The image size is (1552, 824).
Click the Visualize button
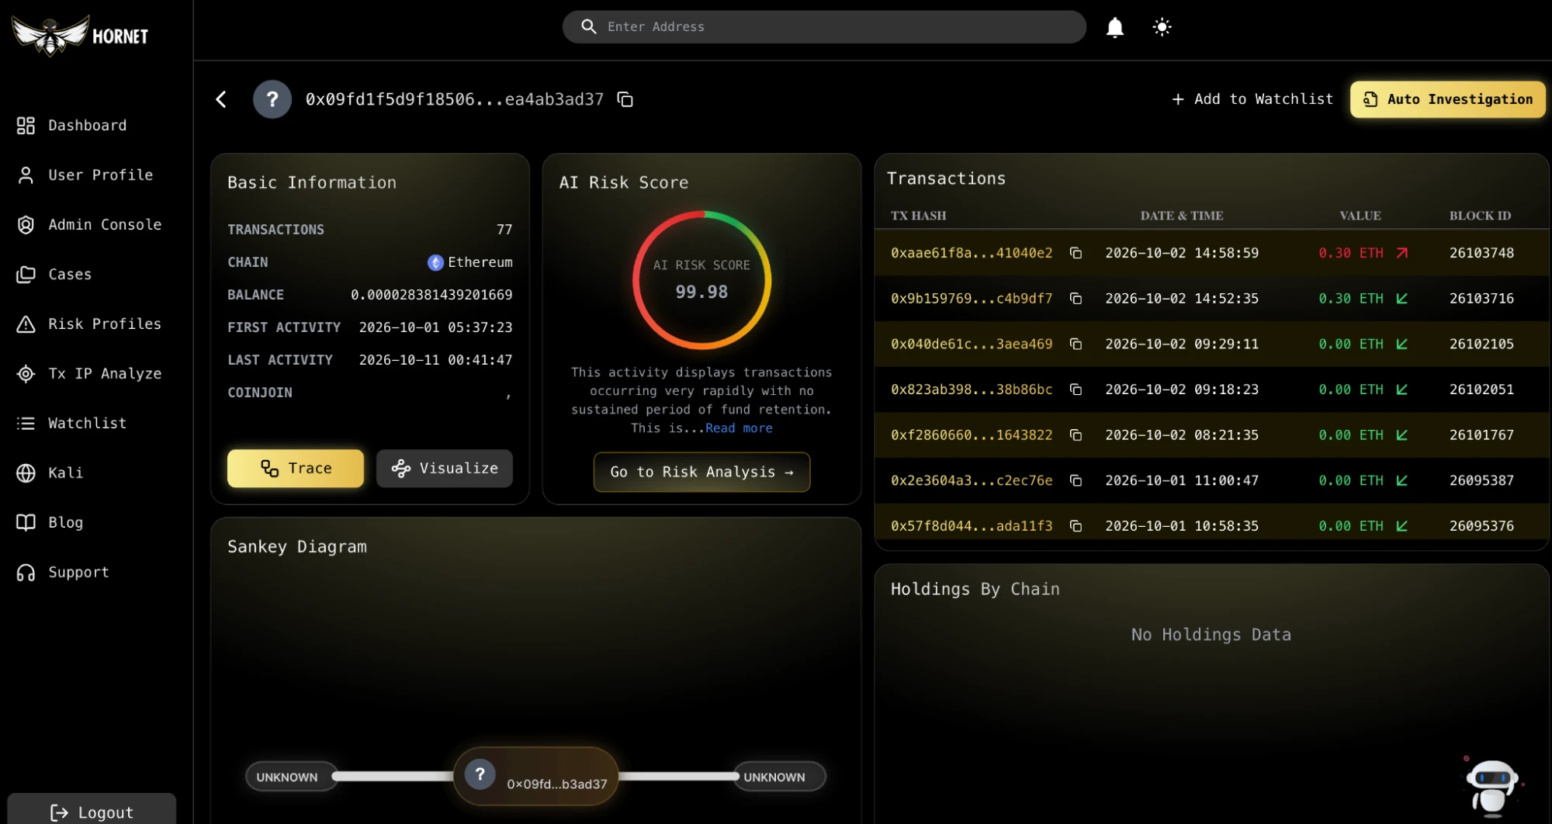coord(445,469)
